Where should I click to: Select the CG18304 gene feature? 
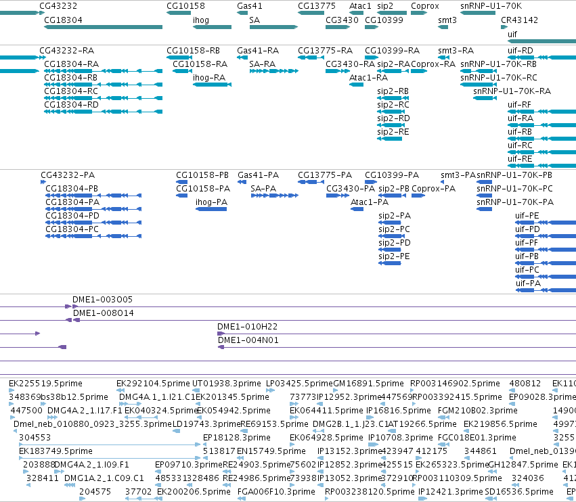[x=104, y=27]
